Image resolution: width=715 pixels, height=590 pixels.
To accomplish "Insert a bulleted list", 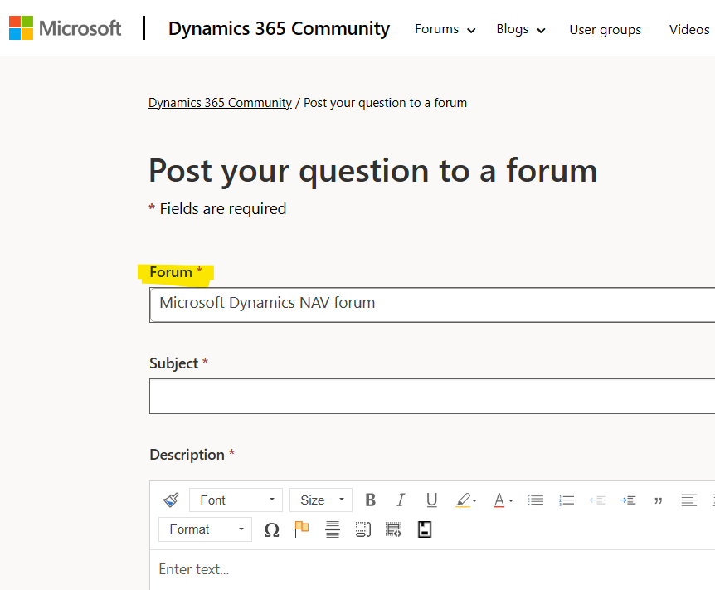I will click(536, 500).
